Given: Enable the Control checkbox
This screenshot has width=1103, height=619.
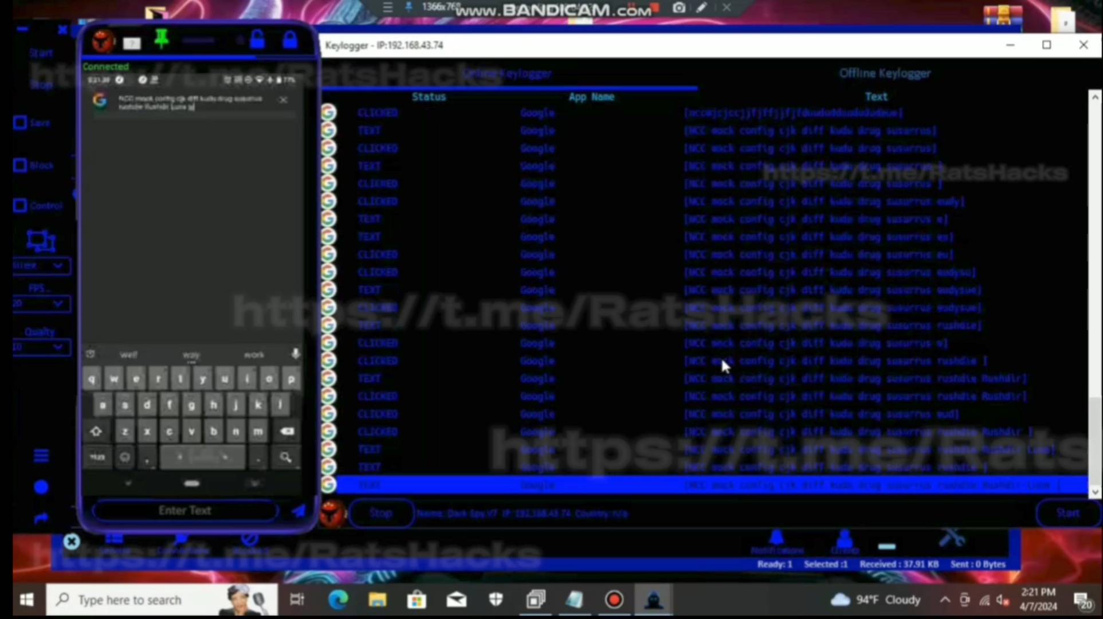Looking at the screenshot, I should [x=21, y=205].
